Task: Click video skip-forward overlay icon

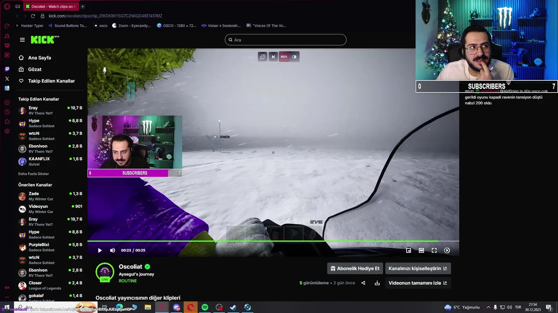Action: [273, 57]
